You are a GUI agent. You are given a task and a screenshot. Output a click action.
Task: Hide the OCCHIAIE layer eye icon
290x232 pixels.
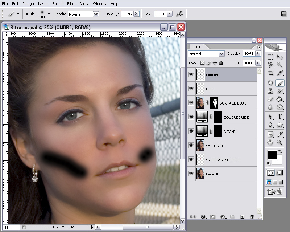(x=191, y=146)
